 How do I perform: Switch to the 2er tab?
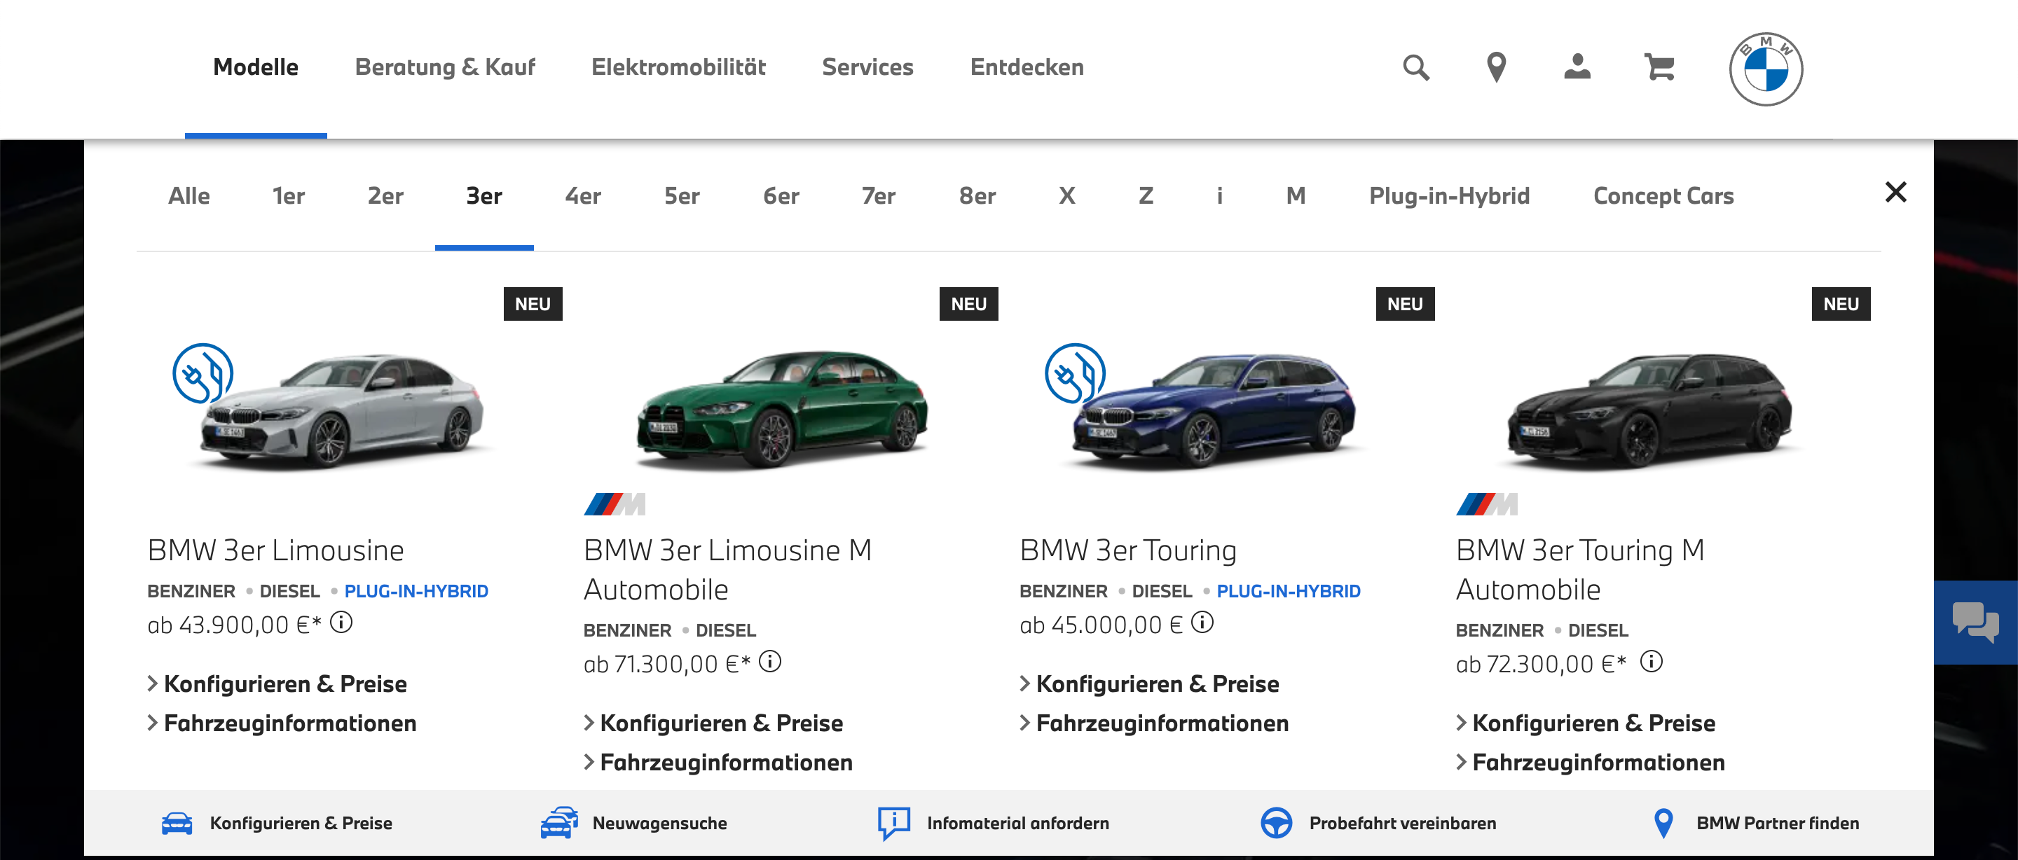(385, 196)
